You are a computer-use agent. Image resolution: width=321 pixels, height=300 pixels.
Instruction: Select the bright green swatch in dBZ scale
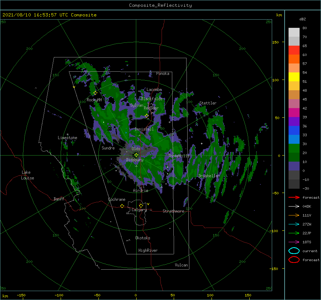pos(294,148)
